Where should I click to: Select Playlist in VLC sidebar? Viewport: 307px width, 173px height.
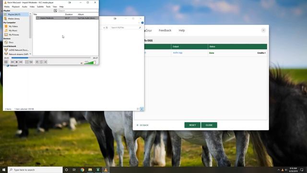pyautogui.click(x=16, y=14)
